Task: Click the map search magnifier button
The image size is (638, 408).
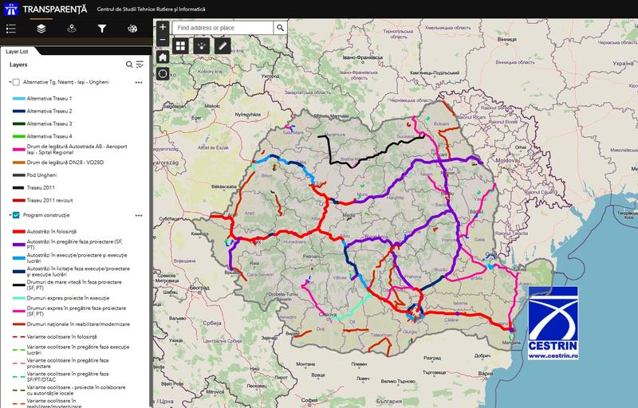Action: coord(280,27)
